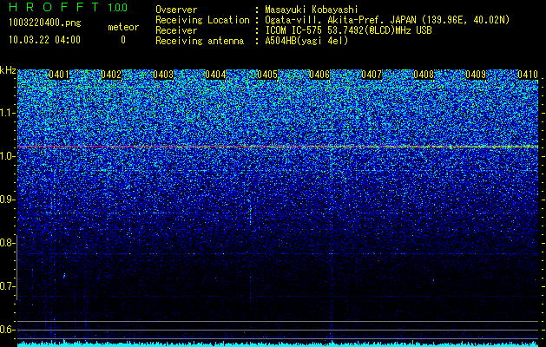
Task: Click the 0408 time marker label
Action: tap(424, 75)
